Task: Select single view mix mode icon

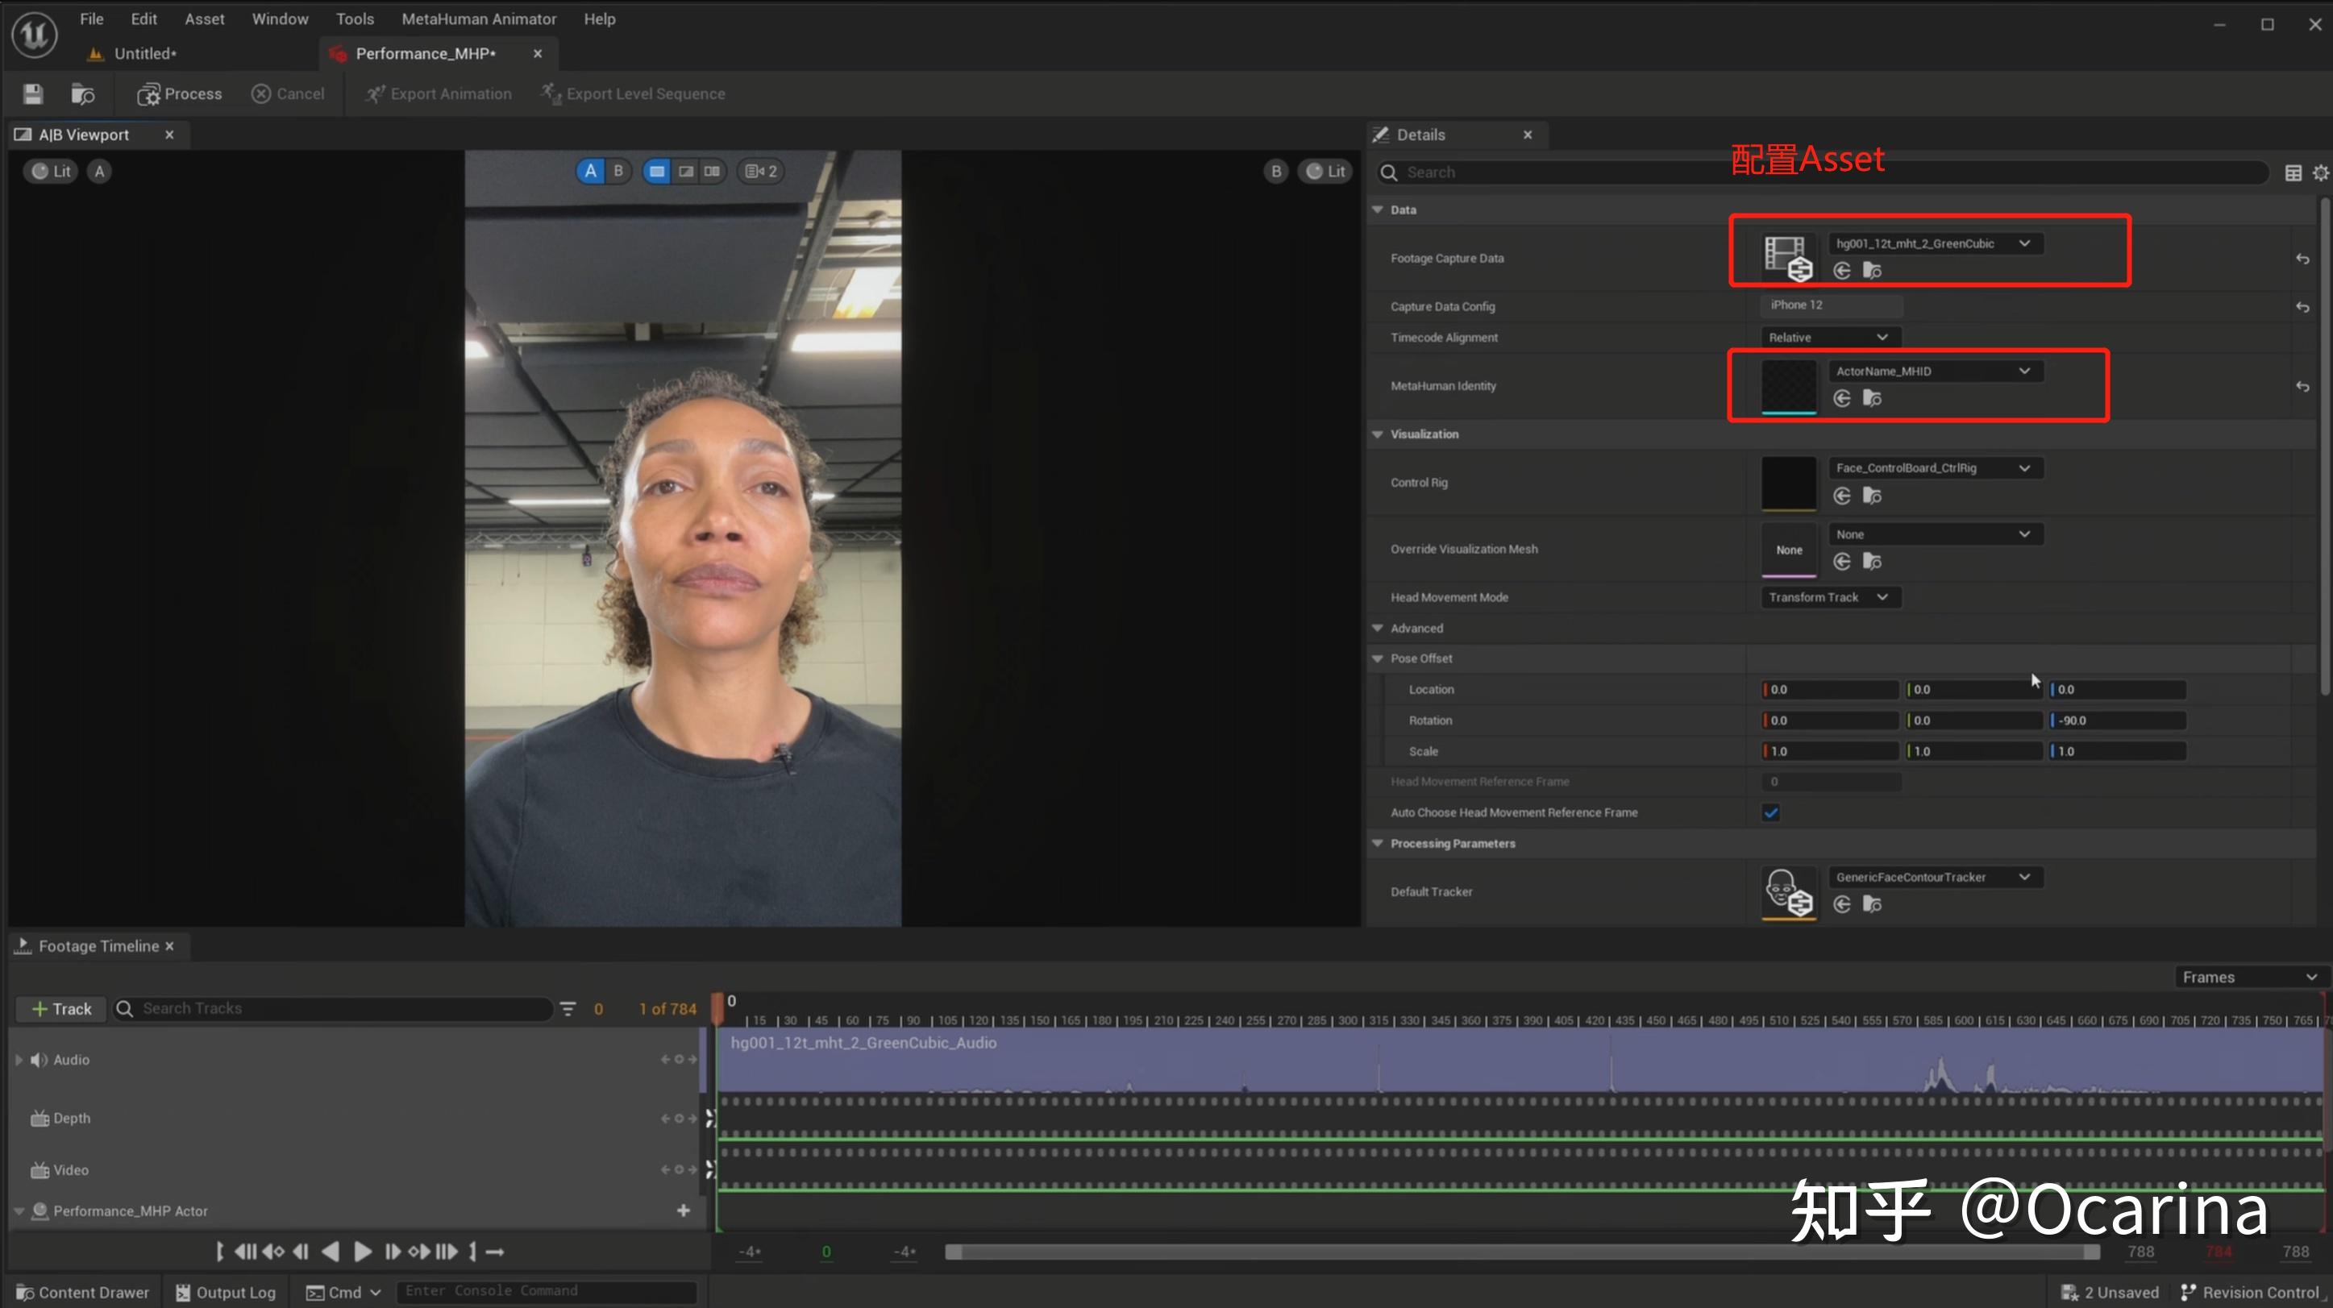Action: [656, 171]
